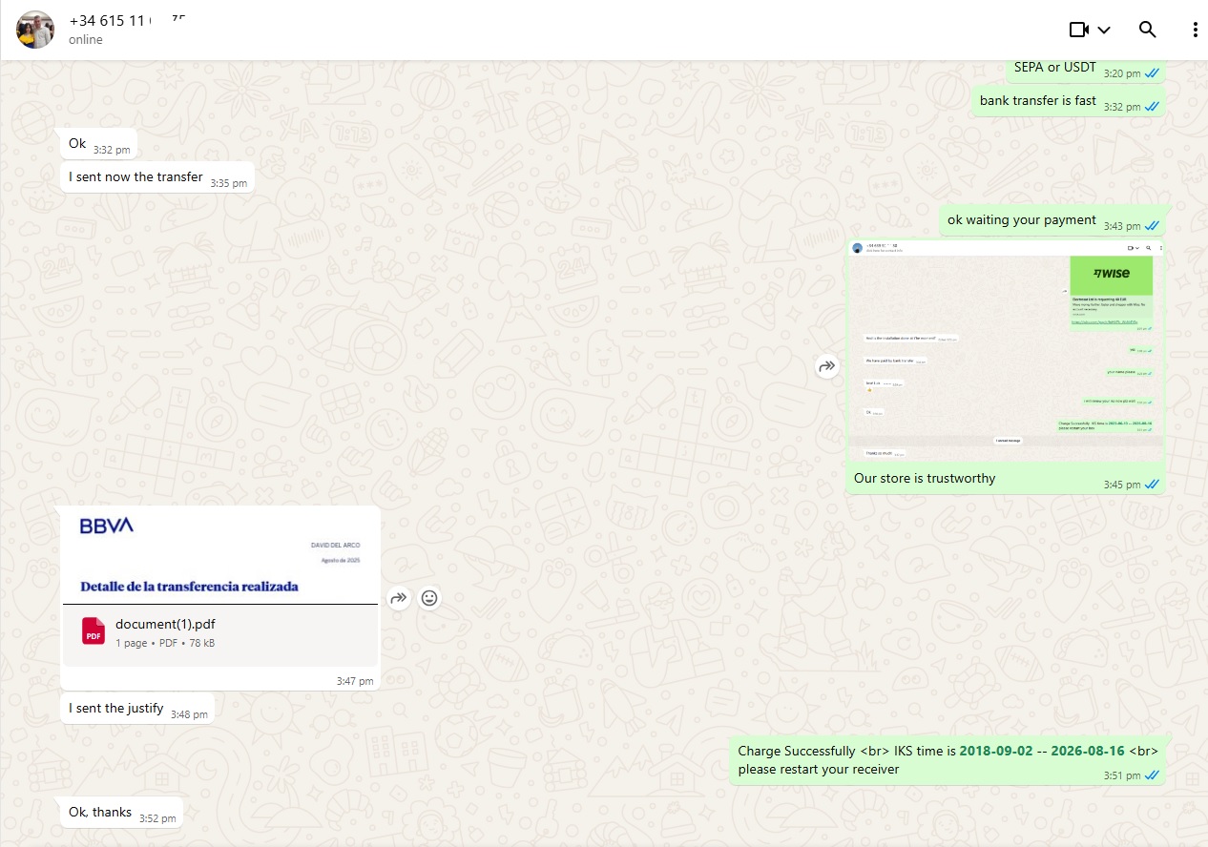The height and width of the screenshot is (847, 1208).
Task: Open the forwarded Wise chat screenshot
Action: pyautogui.click(x=1005, y=350)
